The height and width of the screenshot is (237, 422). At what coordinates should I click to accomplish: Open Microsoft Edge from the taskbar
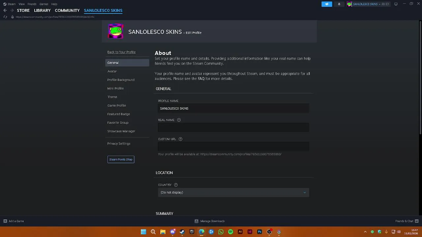pyautogui.click(x=201, y=232)
